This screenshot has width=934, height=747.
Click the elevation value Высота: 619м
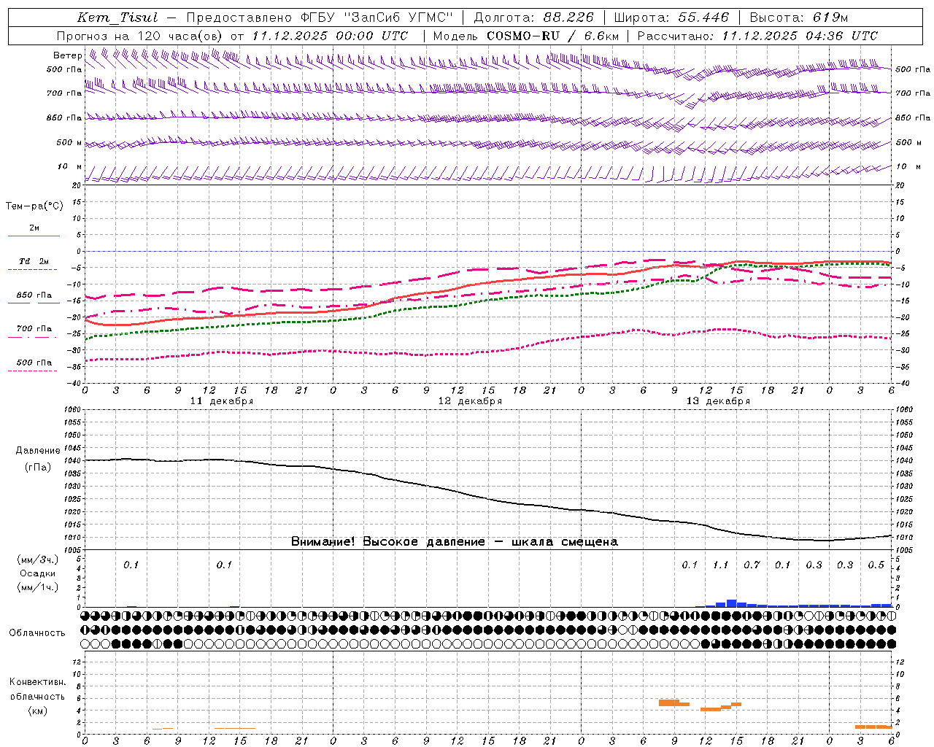[x=799, y=18]
